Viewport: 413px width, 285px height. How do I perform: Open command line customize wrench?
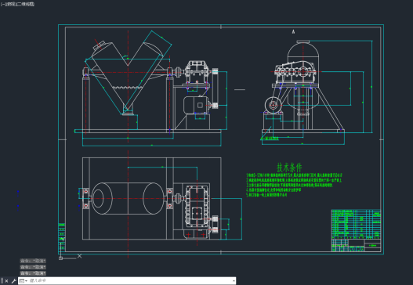coord(13,281)
